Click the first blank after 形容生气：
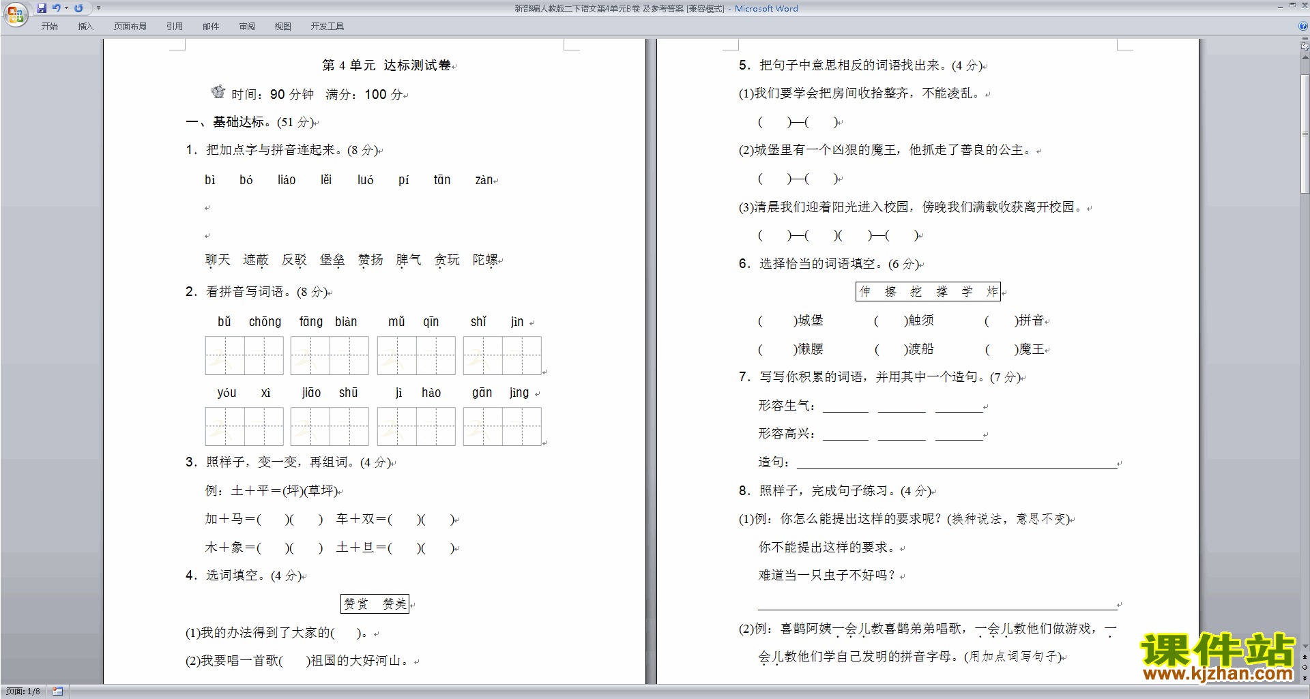Screen dimensions: 1310x699 845,406
